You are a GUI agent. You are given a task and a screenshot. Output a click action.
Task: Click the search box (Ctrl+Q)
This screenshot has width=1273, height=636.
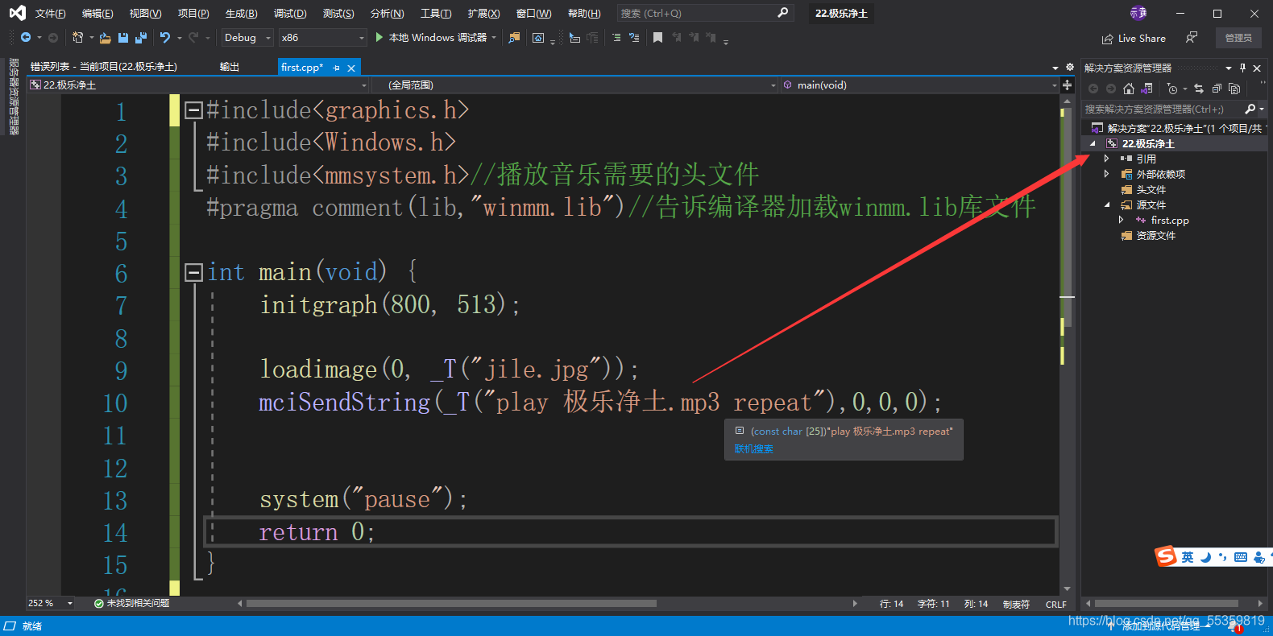pos(704,13)
